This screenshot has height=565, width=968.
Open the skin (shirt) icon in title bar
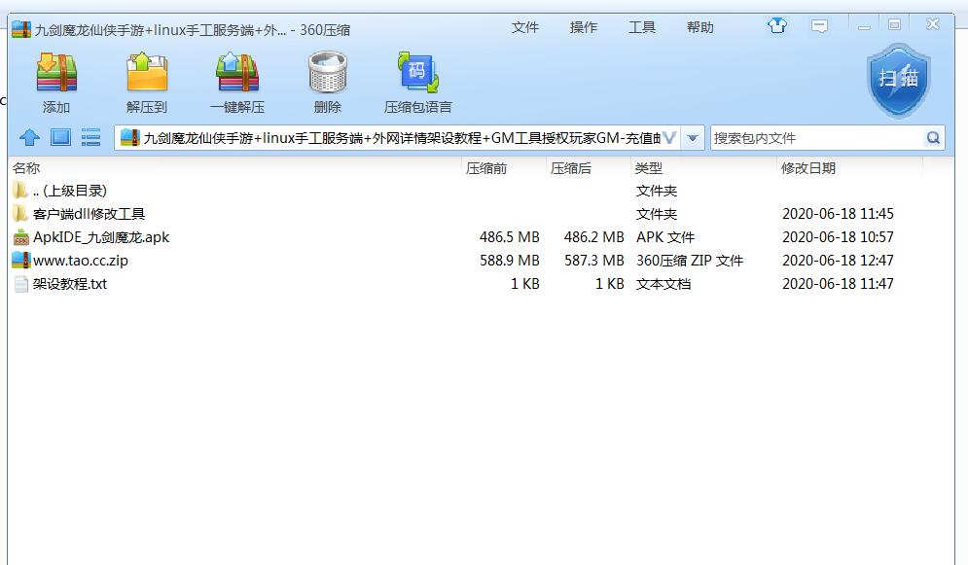coord(776,26)
